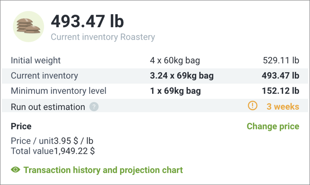Click the 152.12 lb minimum level value
The height and width of the screenshot is (185, 310).
281,91
